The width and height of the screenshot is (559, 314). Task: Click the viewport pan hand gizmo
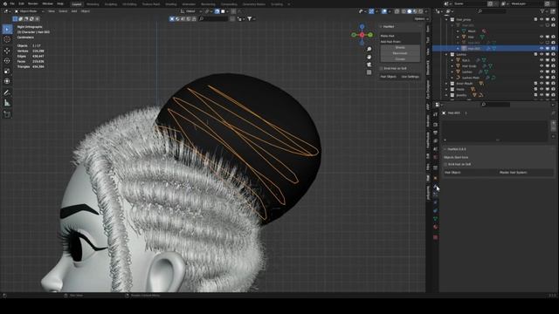point(369,57)
